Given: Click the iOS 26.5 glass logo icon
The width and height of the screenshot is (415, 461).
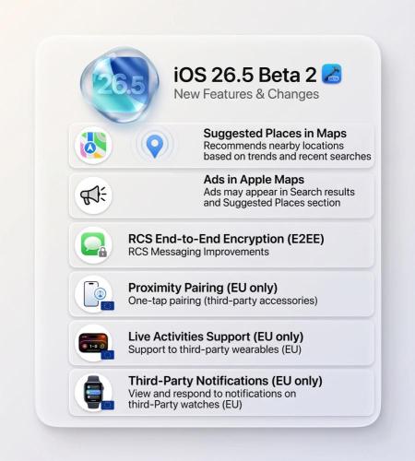Looking at the screenshot, I should [x=120, y=85].
